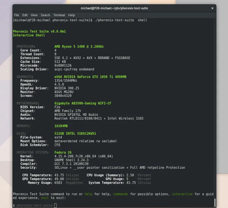The height and width of the screenshot is (208, 228).
Task: Click the Realtek network value
Action: [99, 119]
